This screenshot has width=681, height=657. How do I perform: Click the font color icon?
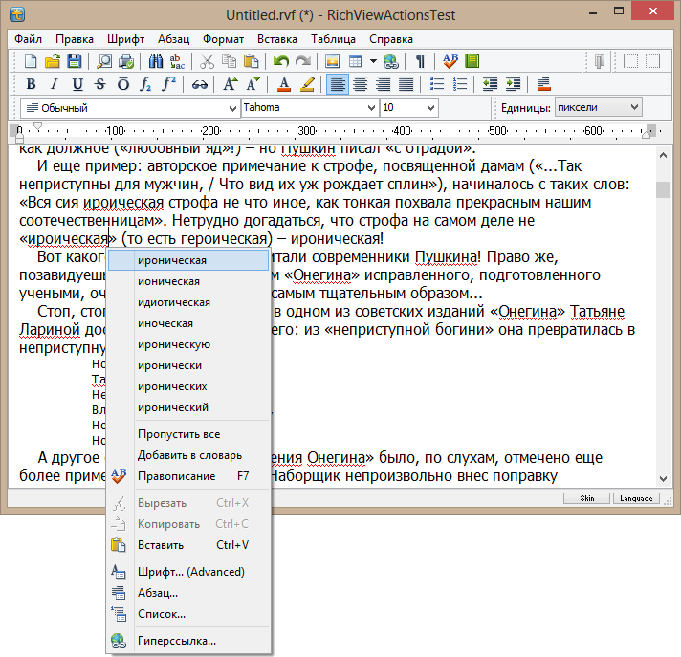[285, 84]
